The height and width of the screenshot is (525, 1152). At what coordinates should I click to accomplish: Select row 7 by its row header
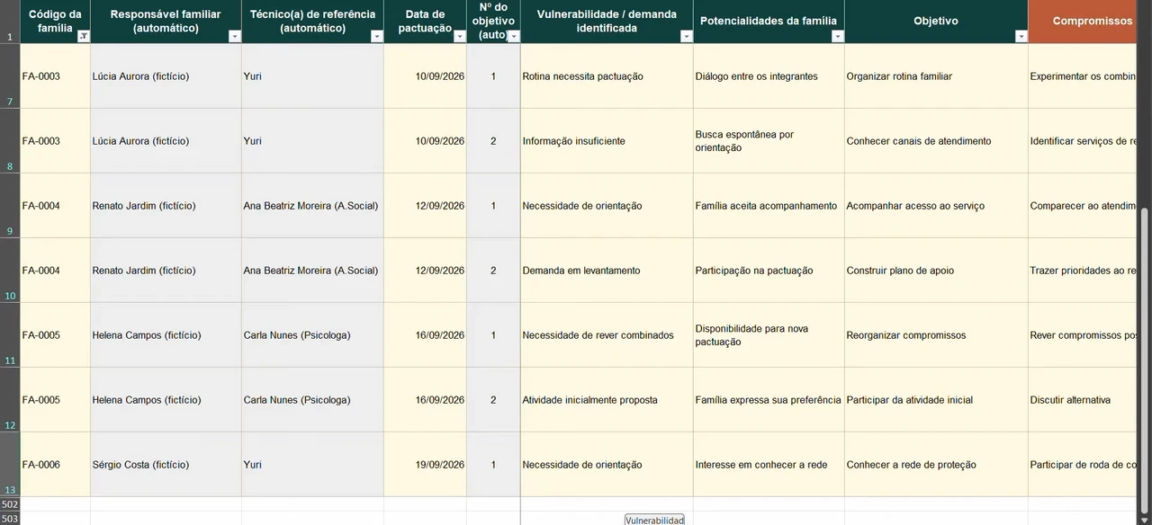(x=10, y=76)
